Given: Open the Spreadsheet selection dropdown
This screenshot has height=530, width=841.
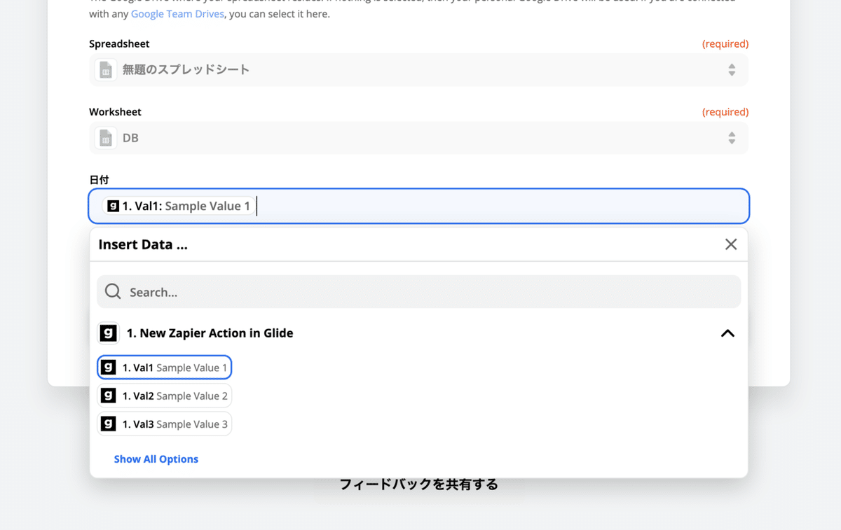Looking at the screenshot, I should tap(732, 70).
